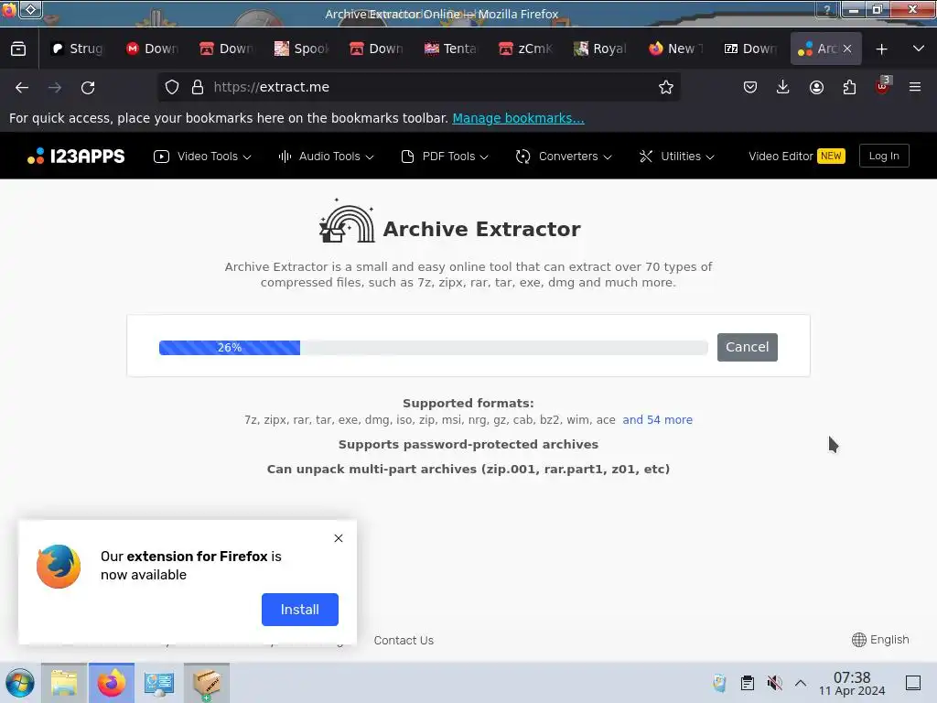Show hidden tray icons with the up caret
This screenshot has height=703, width=937.
tap(801, 683)
